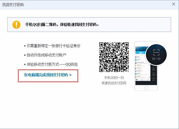The width and height of the screenshot is (179, 129).
Task: Click the QR code image
Action: [114, 57]
